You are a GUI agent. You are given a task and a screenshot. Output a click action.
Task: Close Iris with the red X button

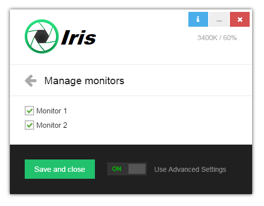[240, 19]
